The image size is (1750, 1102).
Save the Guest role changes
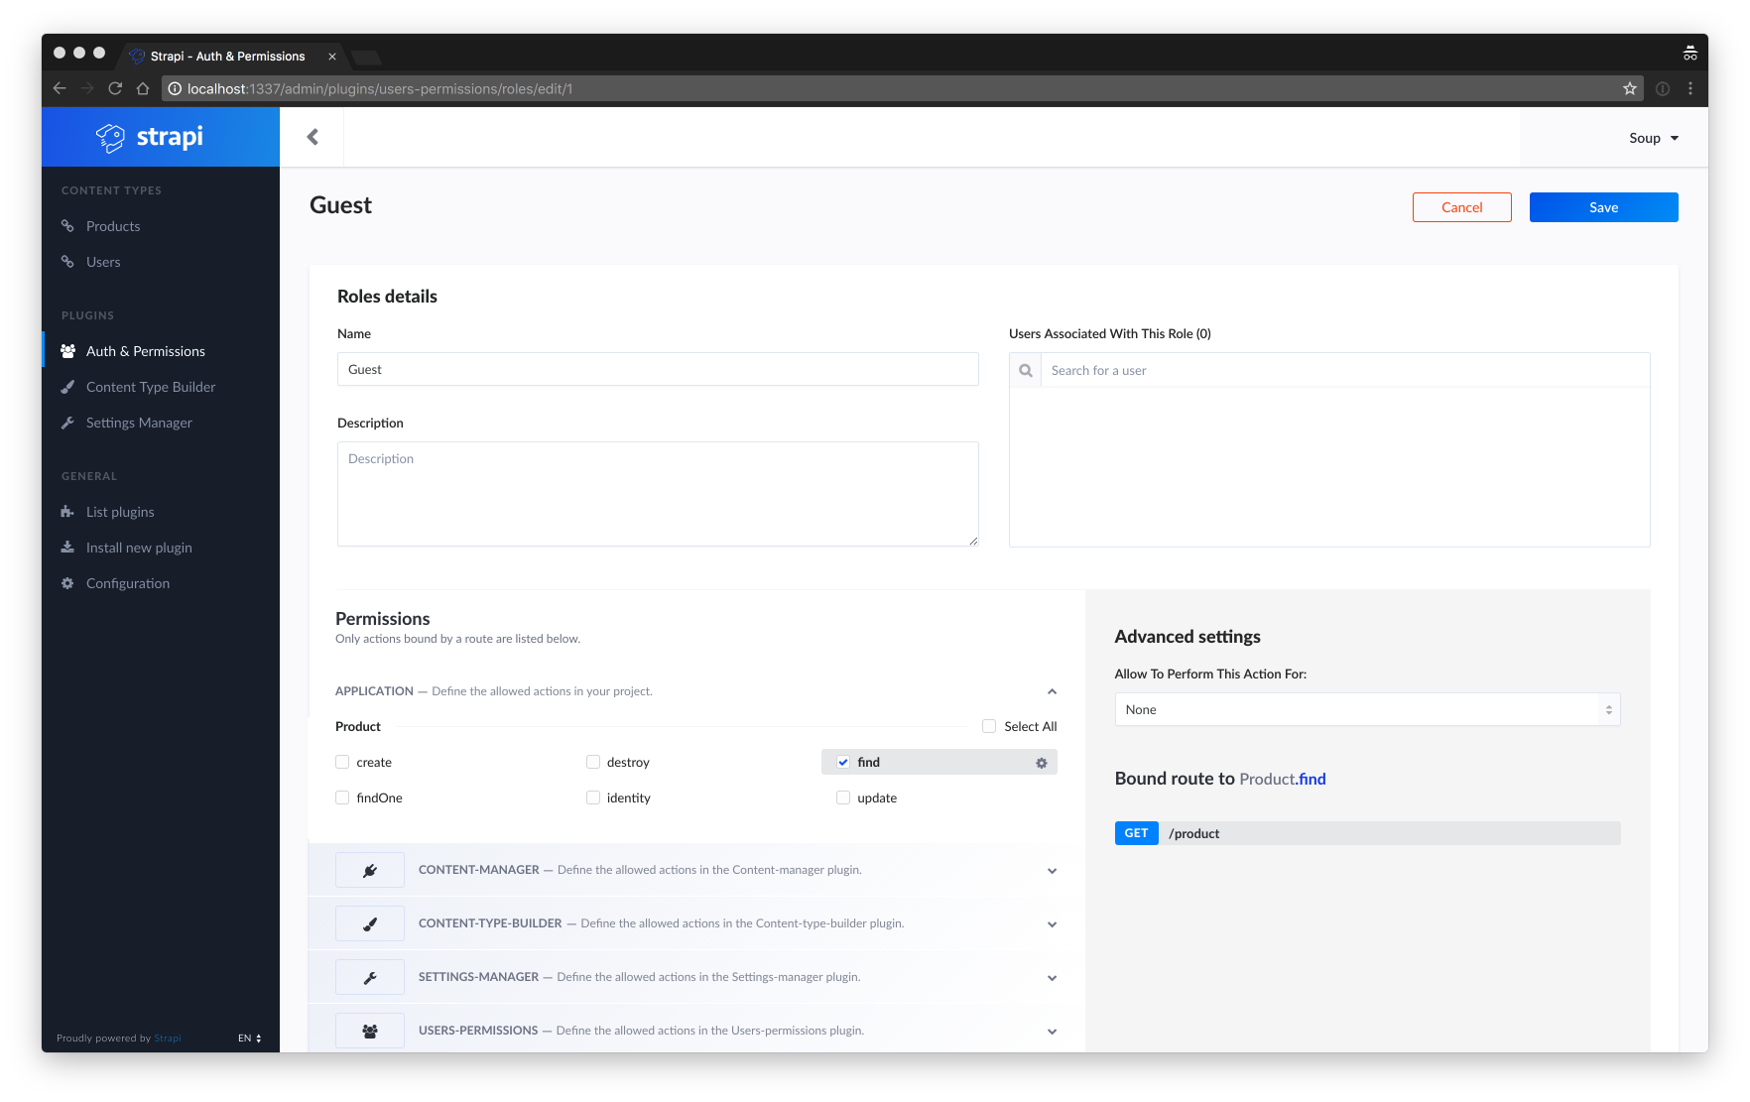tap(1603, 207)
